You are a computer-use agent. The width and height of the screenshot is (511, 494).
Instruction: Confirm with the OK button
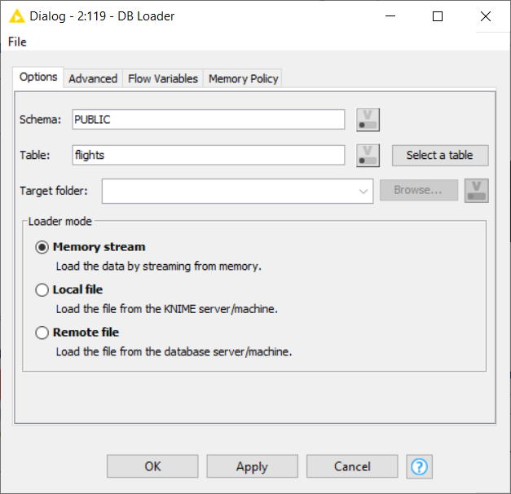(x=152, y=466)
